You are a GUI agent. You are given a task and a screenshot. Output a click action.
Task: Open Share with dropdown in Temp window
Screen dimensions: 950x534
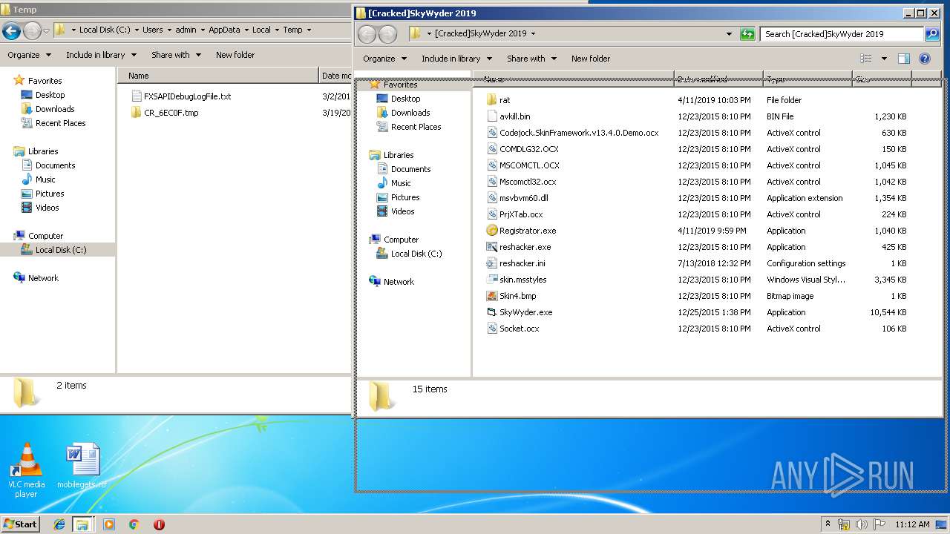tap(176, 55)
